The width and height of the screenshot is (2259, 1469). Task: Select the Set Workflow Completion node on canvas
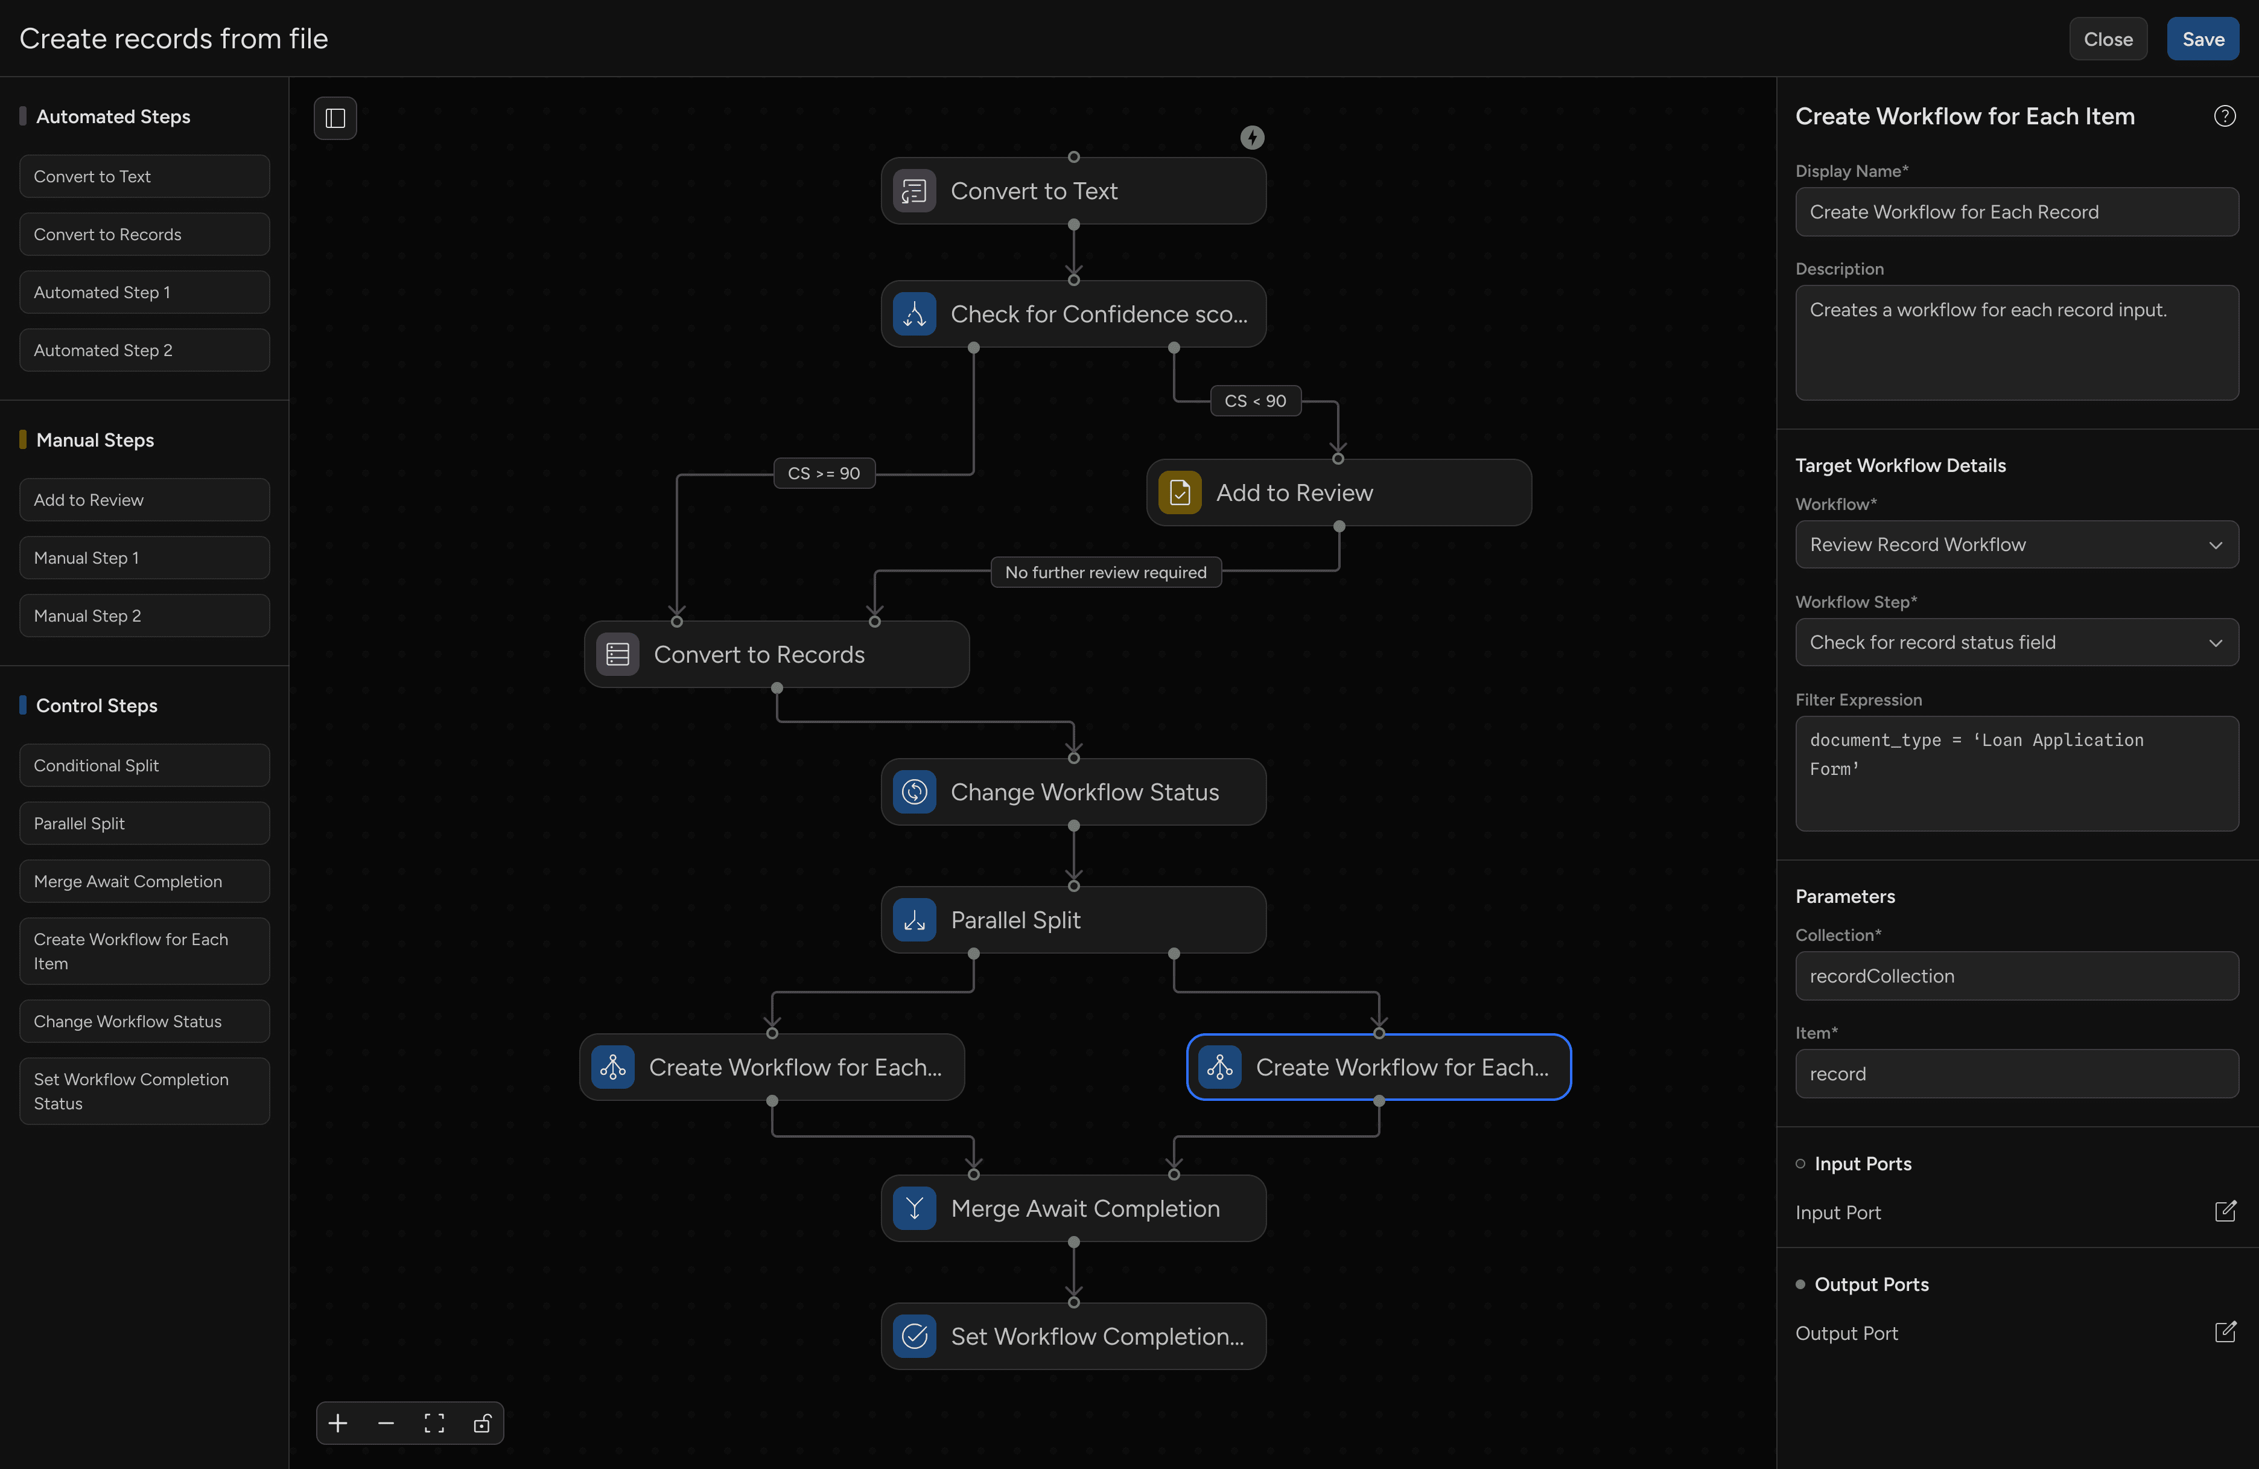click(1073, 1337)
